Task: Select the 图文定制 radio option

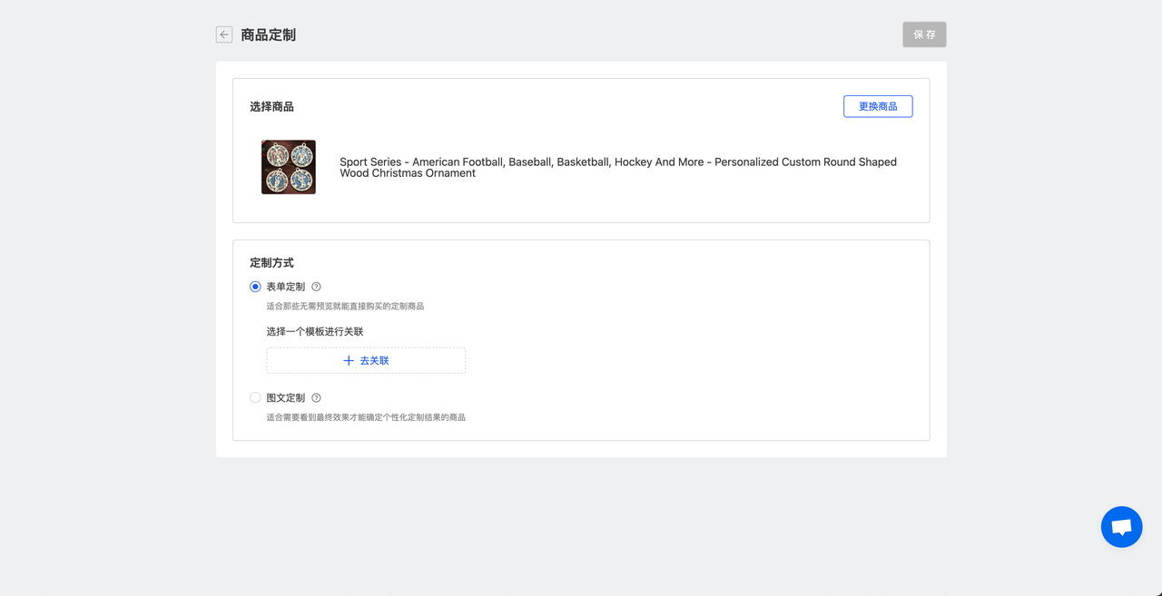Action: tap(255, 397)
